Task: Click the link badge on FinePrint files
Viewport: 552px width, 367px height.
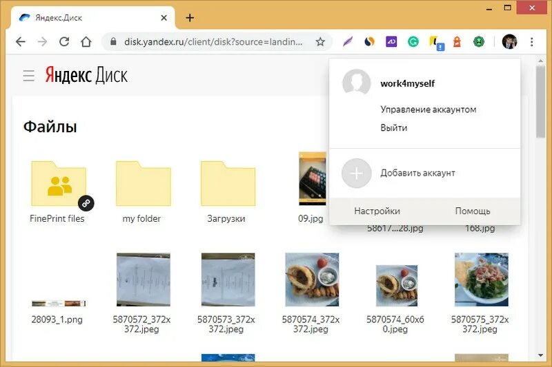Action: tap(86, 203)
